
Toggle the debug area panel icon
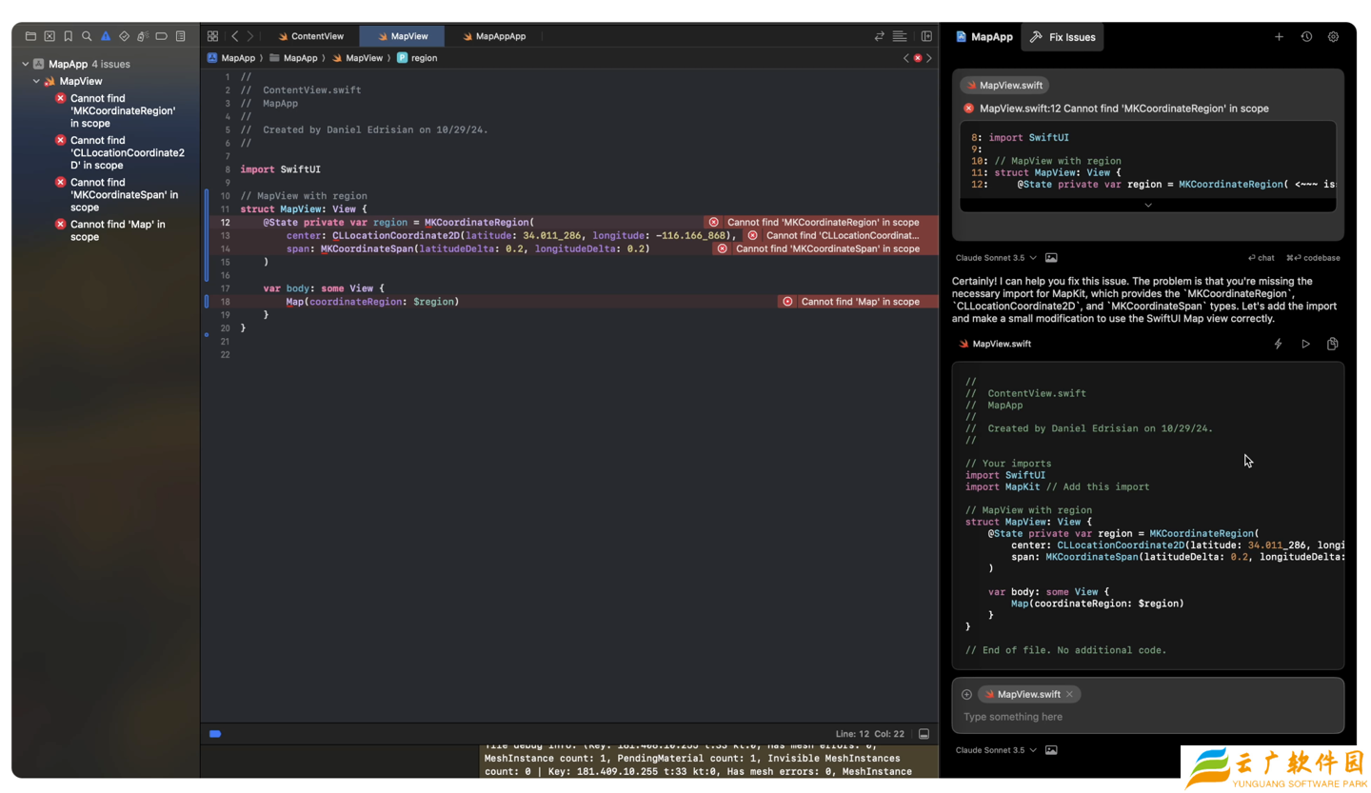924,734
